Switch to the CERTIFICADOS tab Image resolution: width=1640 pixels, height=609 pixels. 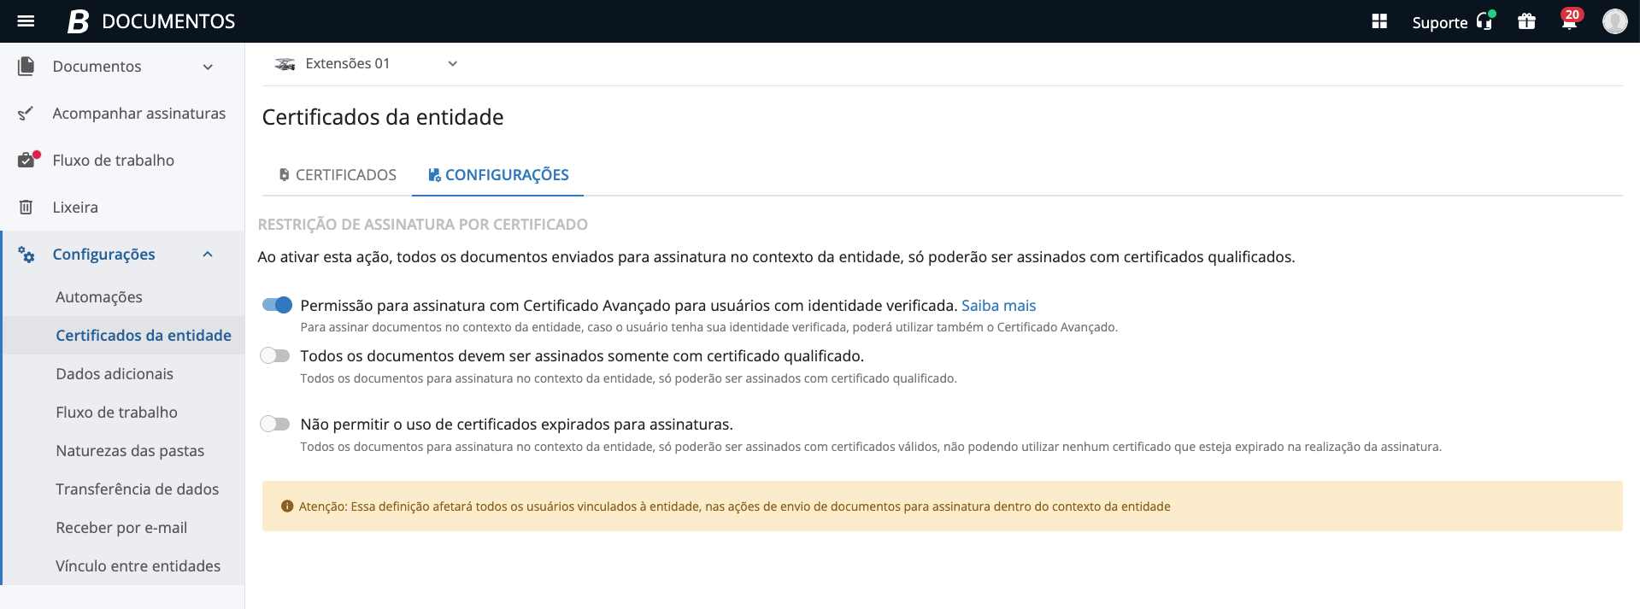[338, 175]
